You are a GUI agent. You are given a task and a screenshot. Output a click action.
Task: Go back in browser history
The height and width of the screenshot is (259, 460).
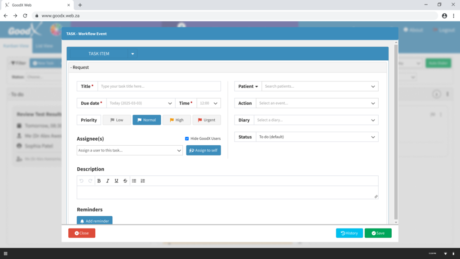(5, 16)
